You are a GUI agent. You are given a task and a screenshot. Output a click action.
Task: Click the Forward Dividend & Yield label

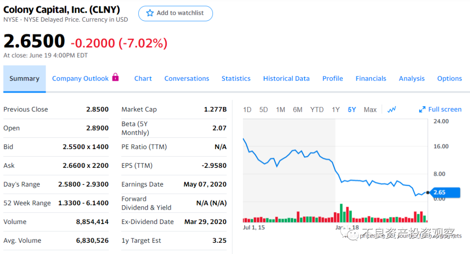146,203
